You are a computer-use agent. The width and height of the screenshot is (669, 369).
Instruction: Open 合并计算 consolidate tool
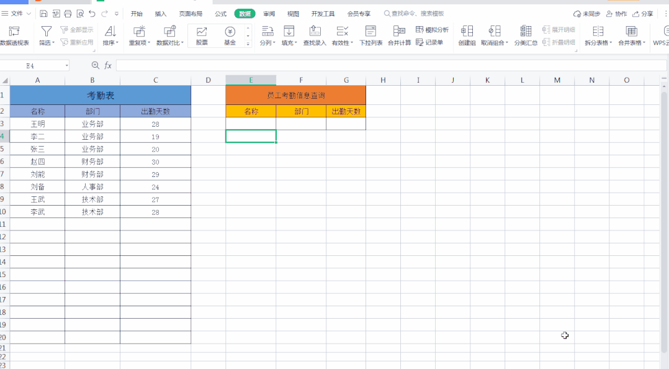[x=399, y=35]
